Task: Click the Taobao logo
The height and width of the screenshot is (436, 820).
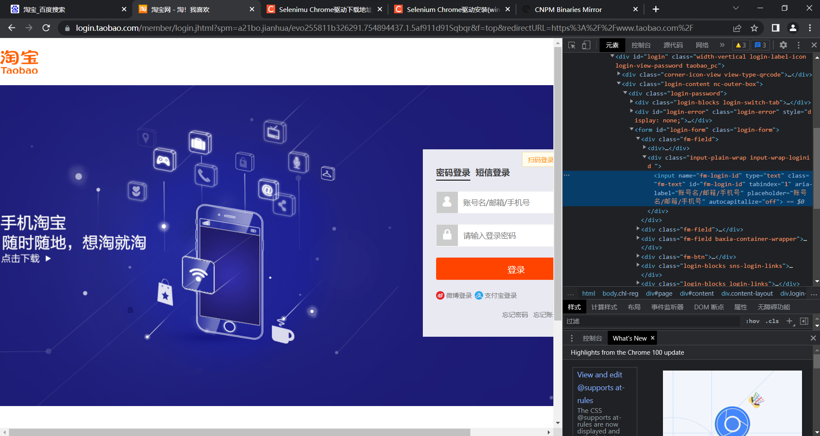Action: click(x=19, y=62)
